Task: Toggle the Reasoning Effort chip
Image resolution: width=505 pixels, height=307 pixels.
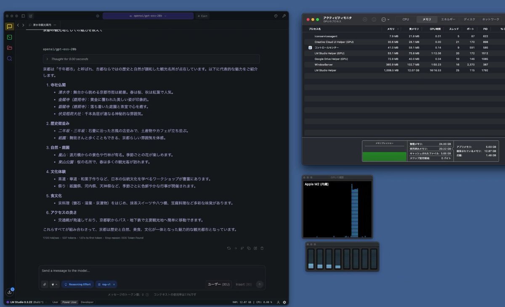Action: (77, 284)
